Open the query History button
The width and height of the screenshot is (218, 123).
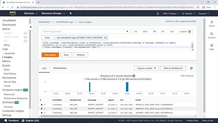81,55
